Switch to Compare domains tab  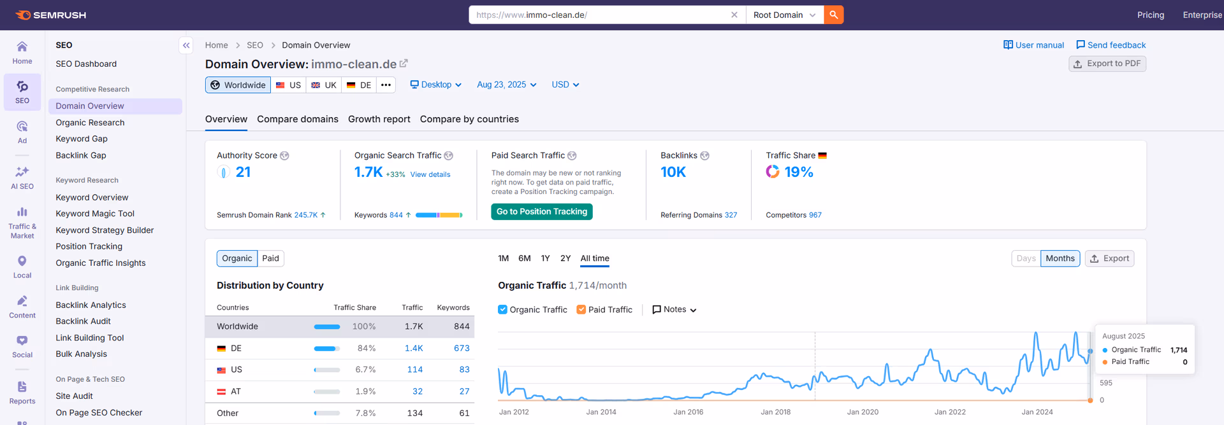point(298,119)
